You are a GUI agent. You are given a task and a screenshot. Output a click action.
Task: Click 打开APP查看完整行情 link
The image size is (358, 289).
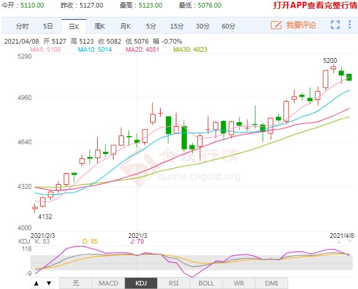tap(316, 5)
